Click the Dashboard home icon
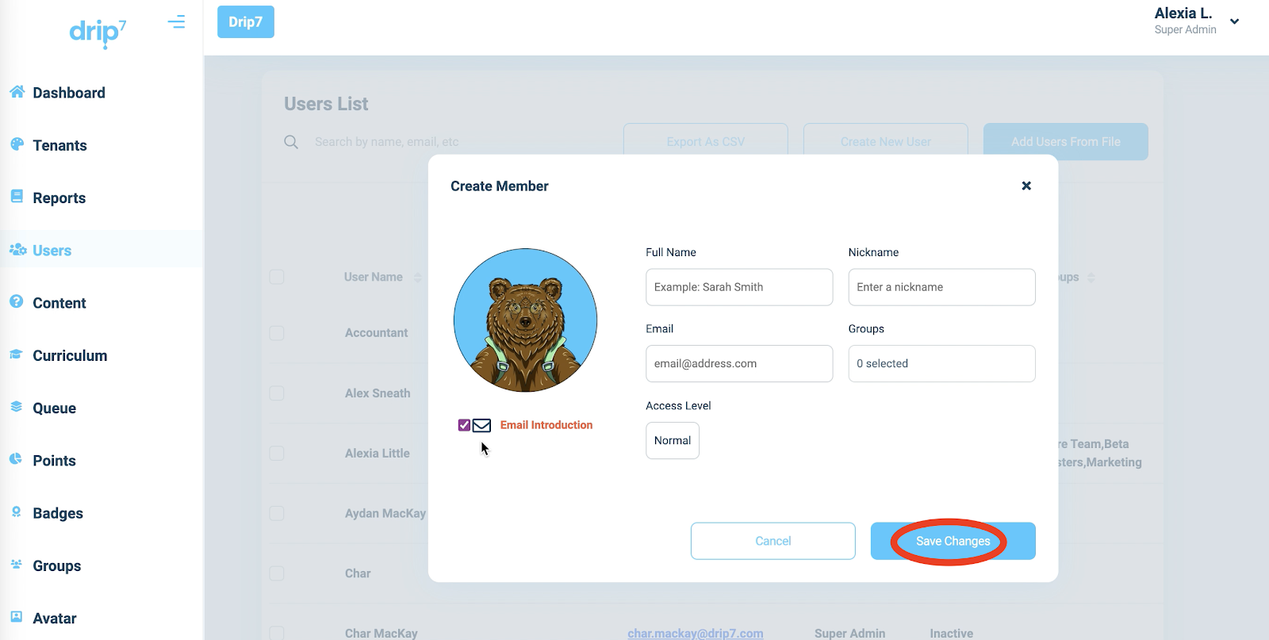Screen dimensions: 1269x640 17,92
